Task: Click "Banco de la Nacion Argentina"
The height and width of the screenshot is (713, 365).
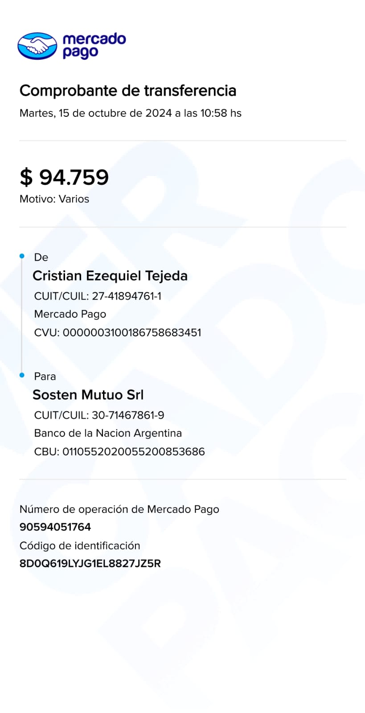Action: (x=108, y=433)
